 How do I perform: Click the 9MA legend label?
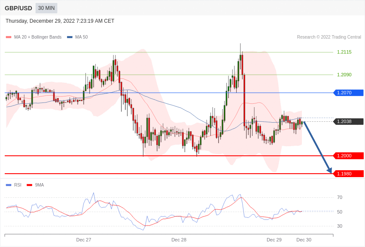coord(40,185)
